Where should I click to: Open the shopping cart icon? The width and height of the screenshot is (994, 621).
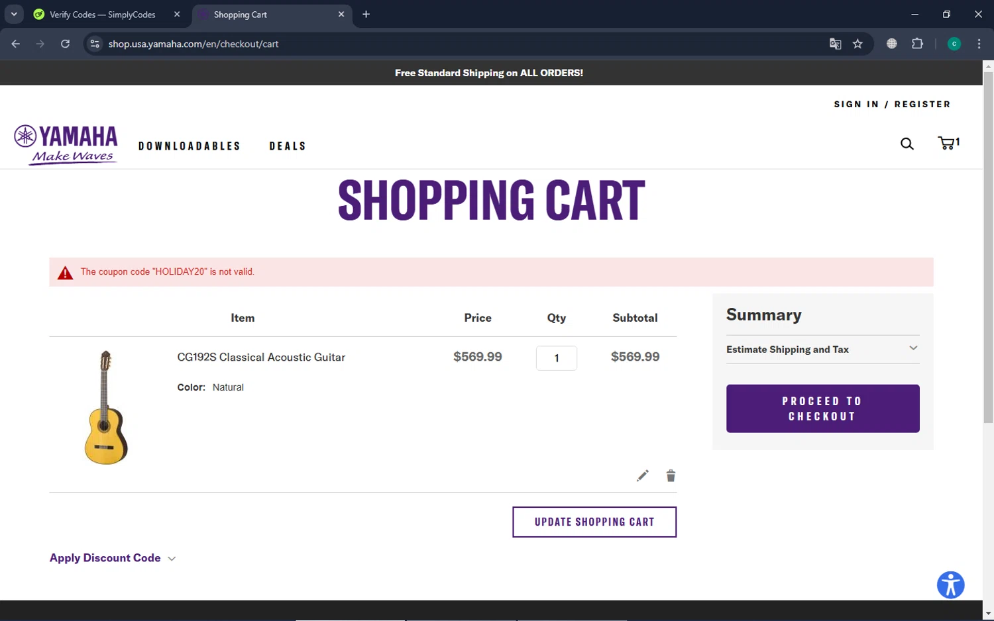click(948, 143)
